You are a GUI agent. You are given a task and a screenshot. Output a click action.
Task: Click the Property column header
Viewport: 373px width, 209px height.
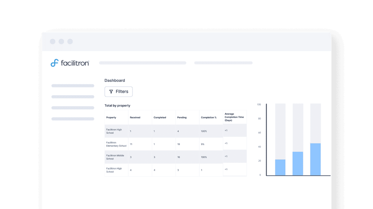tap(111, 118)
